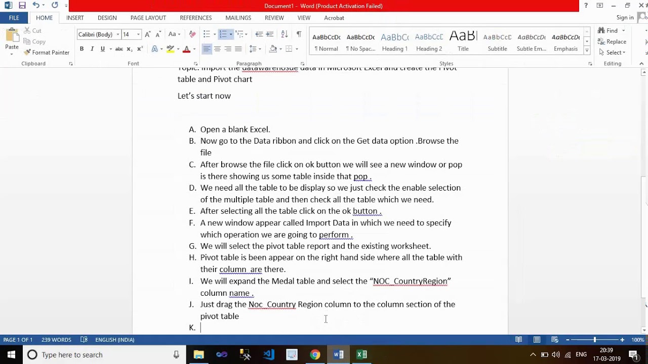
Task: Zoom out with the minus button
Action: click(x=568, y=340)
